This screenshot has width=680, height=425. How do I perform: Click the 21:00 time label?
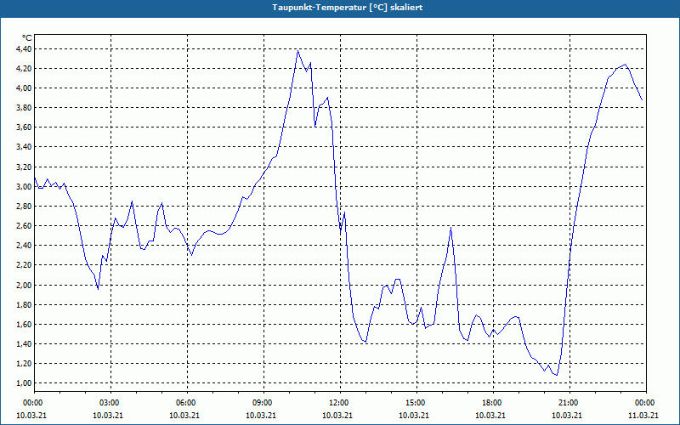(569, 403)
